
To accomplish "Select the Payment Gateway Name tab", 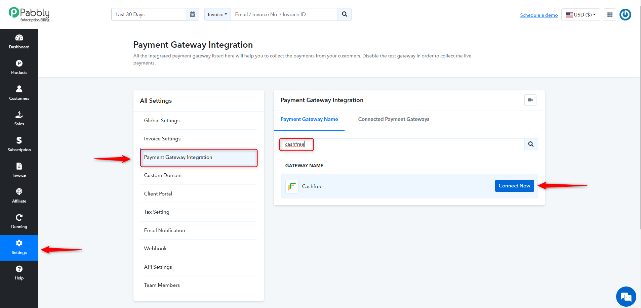I will pyautogui.click(x=309, y=119).
